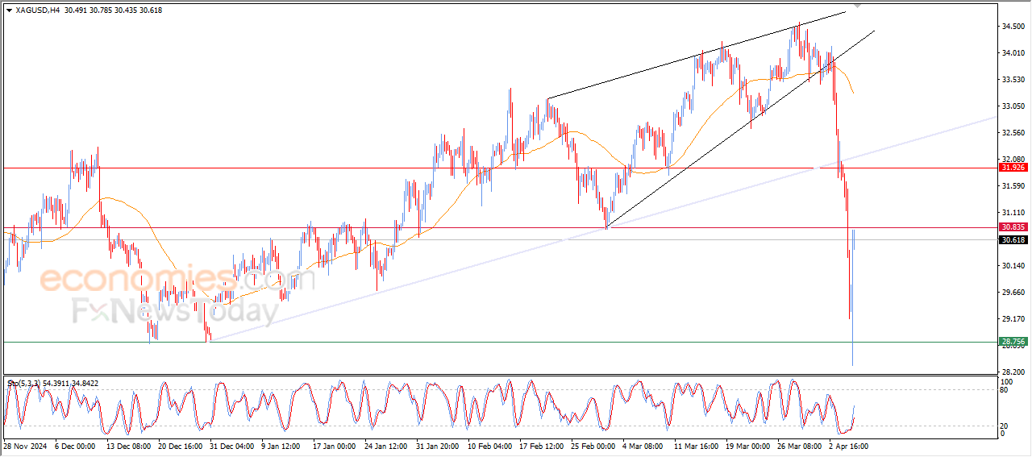Click the 33.055 price axis value
The width and height of the screenshot is (1032, 457).
(x=1013, y=106)
